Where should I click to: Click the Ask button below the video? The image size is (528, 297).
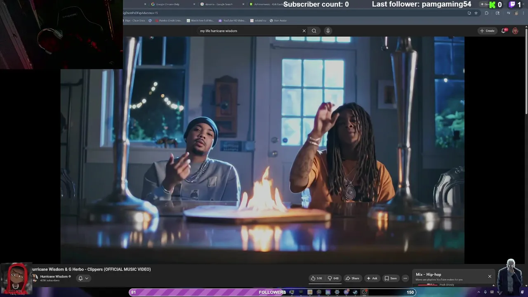coord(372,278)
